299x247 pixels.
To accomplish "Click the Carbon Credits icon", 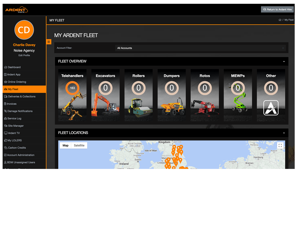I will 6,148.
